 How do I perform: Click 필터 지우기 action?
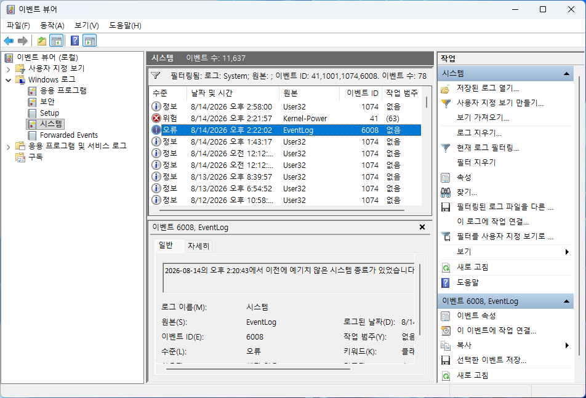[x=476, y=162]
